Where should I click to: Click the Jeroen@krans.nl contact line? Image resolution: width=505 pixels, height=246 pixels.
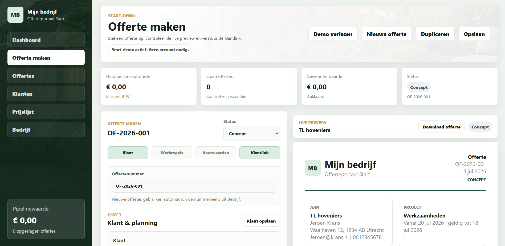pos(346,237)
